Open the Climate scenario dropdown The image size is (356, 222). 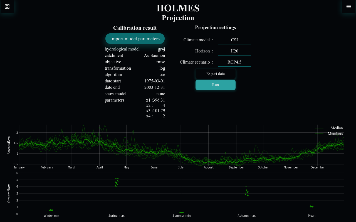pos(234,62)
